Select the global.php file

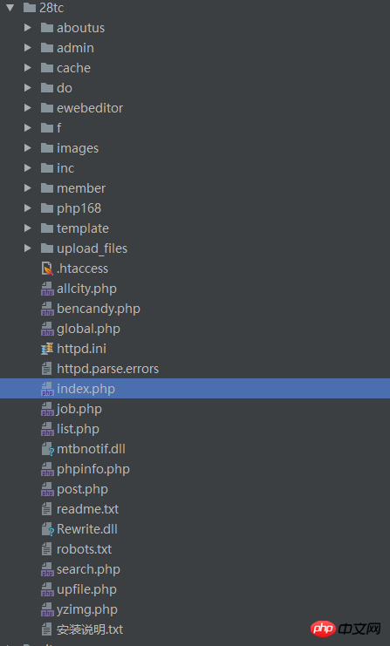88,329
